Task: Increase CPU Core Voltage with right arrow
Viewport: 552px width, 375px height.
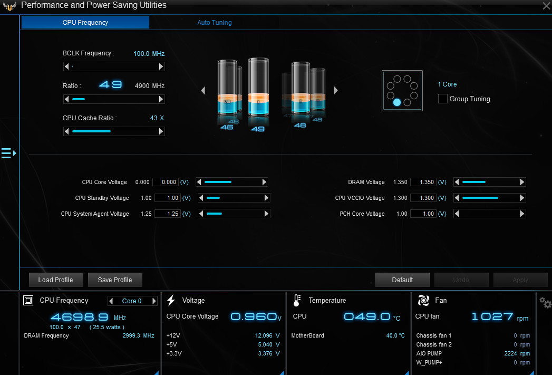Action: pos(264,182)
